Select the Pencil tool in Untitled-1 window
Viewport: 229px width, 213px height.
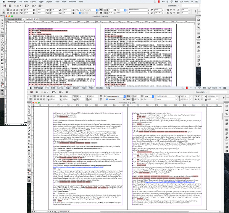[x=29, y=131]
